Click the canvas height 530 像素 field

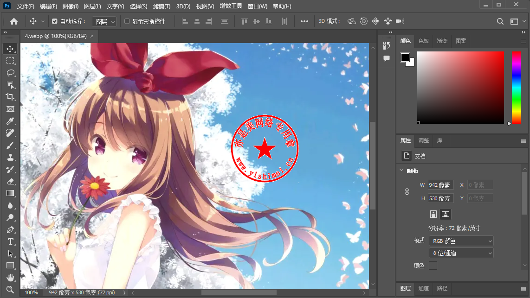(x=441, y=198)
